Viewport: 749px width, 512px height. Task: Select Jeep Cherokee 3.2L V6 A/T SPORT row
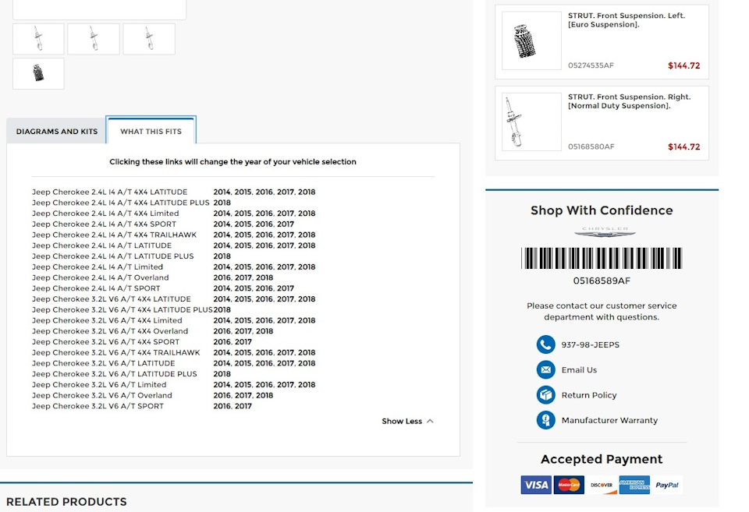(x=98, y=406)
